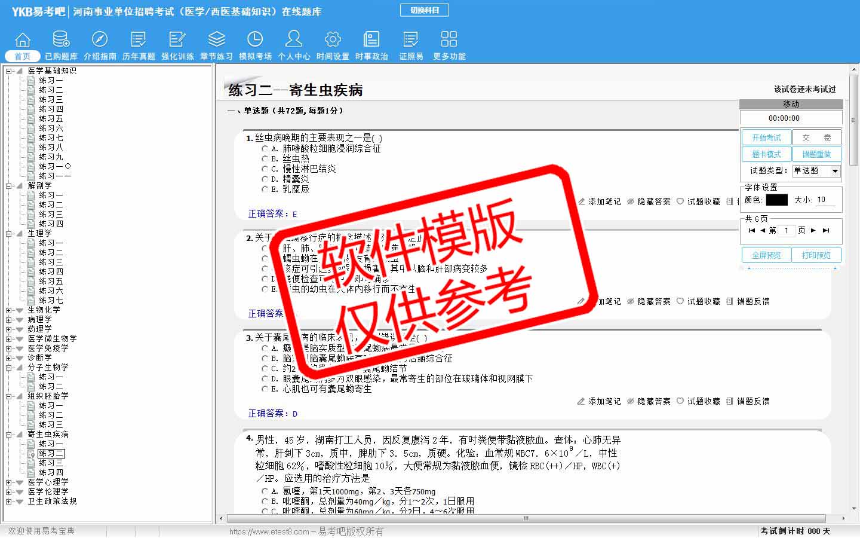Collapse the 解剖学 tree node
The image size is (860, 538).
9,186
